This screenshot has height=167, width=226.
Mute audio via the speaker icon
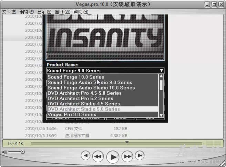[x=4, y=152]
